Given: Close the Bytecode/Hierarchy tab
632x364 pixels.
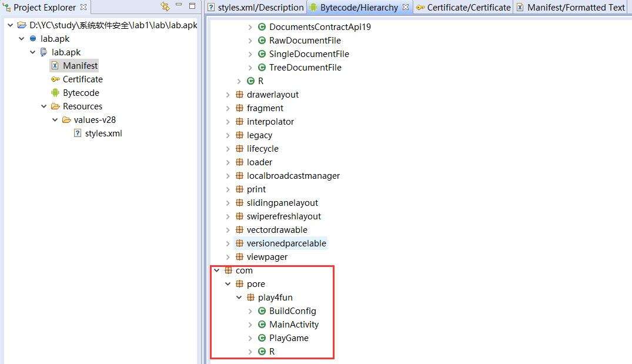Looking at the screenshot, I should click(x=406, y=8).
